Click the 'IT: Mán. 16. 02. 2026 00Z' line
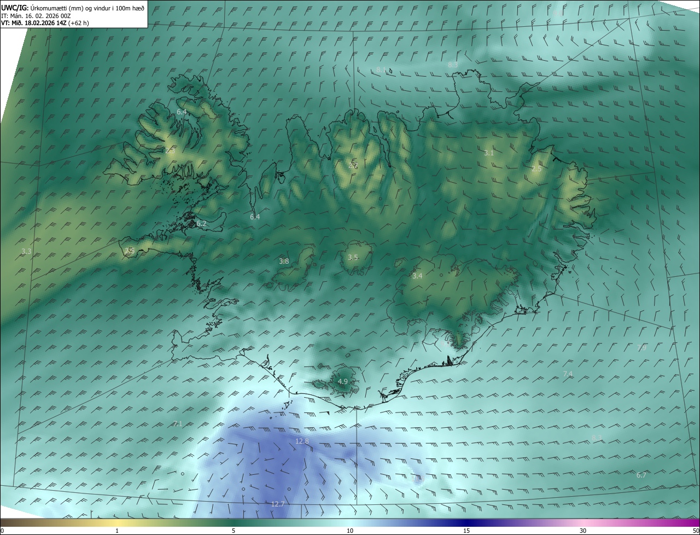 36,16
